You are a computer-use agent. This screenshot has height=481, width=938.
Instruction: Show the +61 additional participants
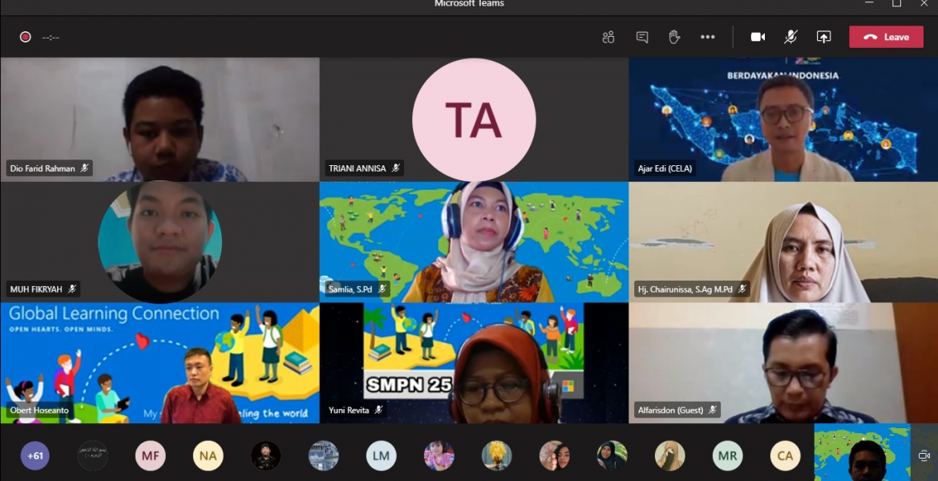pyautogui.click(x=35, y=456)
